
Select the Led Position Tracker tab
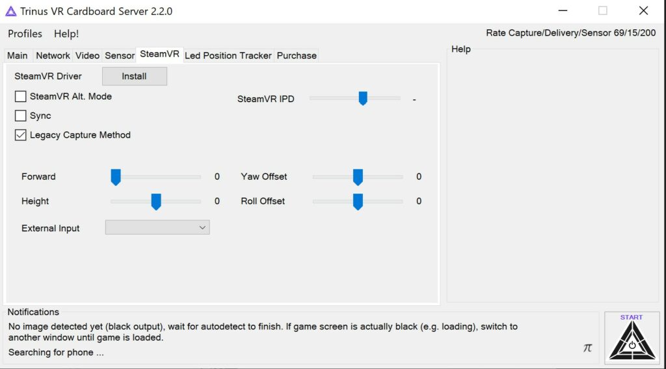(228, 56)
